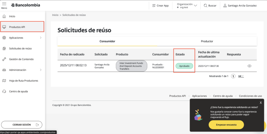
Task: Expand the Aplicaciones submenu chevron
Action: click(x=41, y=38)
